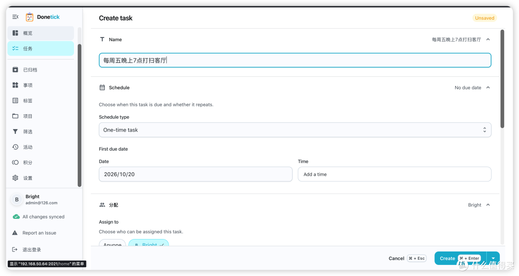This screenshot has width=519, height=276.
Task: Click the Add a time field
Action: [395, 174]
